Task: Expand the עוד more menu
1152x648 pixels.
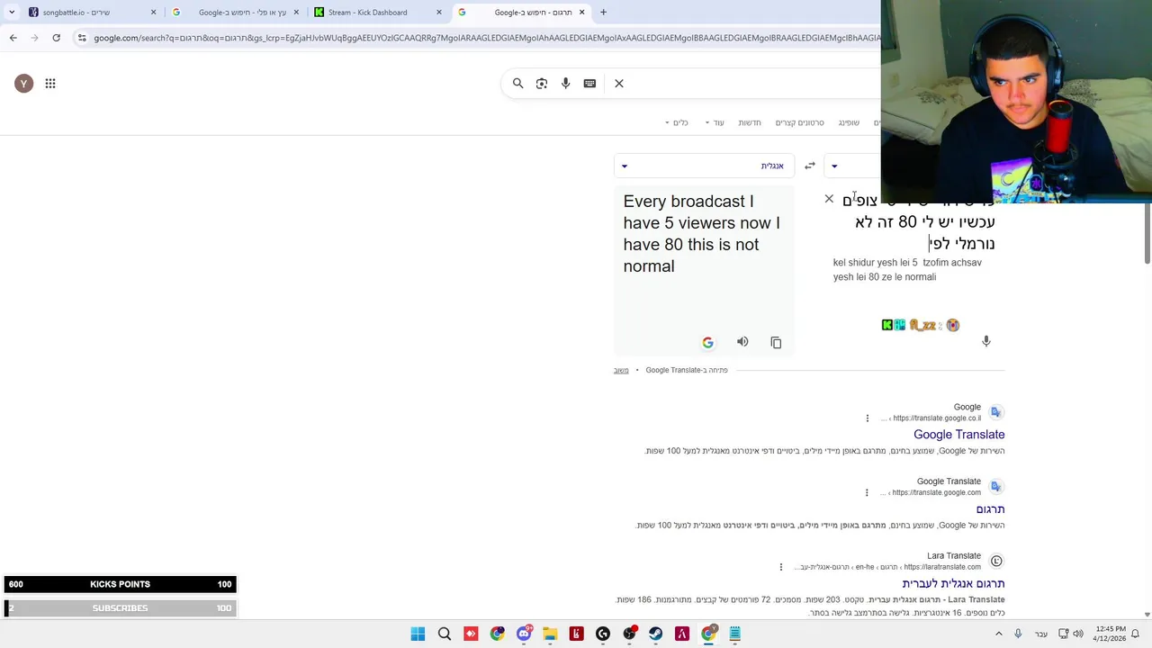Action: point(715,122)
